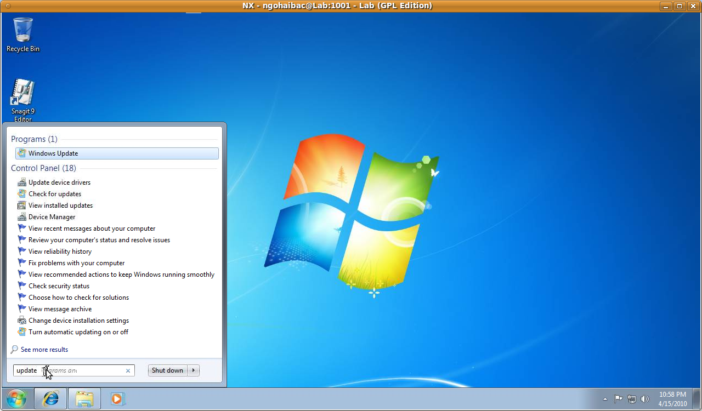Open the Action Center flag in the tray
The width and height of the screenshot is (702, 411).
[618, 399]
